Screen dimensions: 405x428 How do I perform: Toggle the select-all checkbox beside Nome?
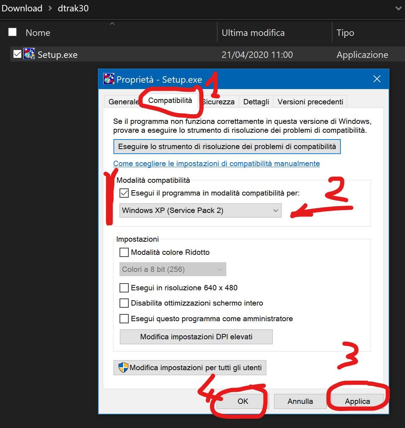[12, 32]
